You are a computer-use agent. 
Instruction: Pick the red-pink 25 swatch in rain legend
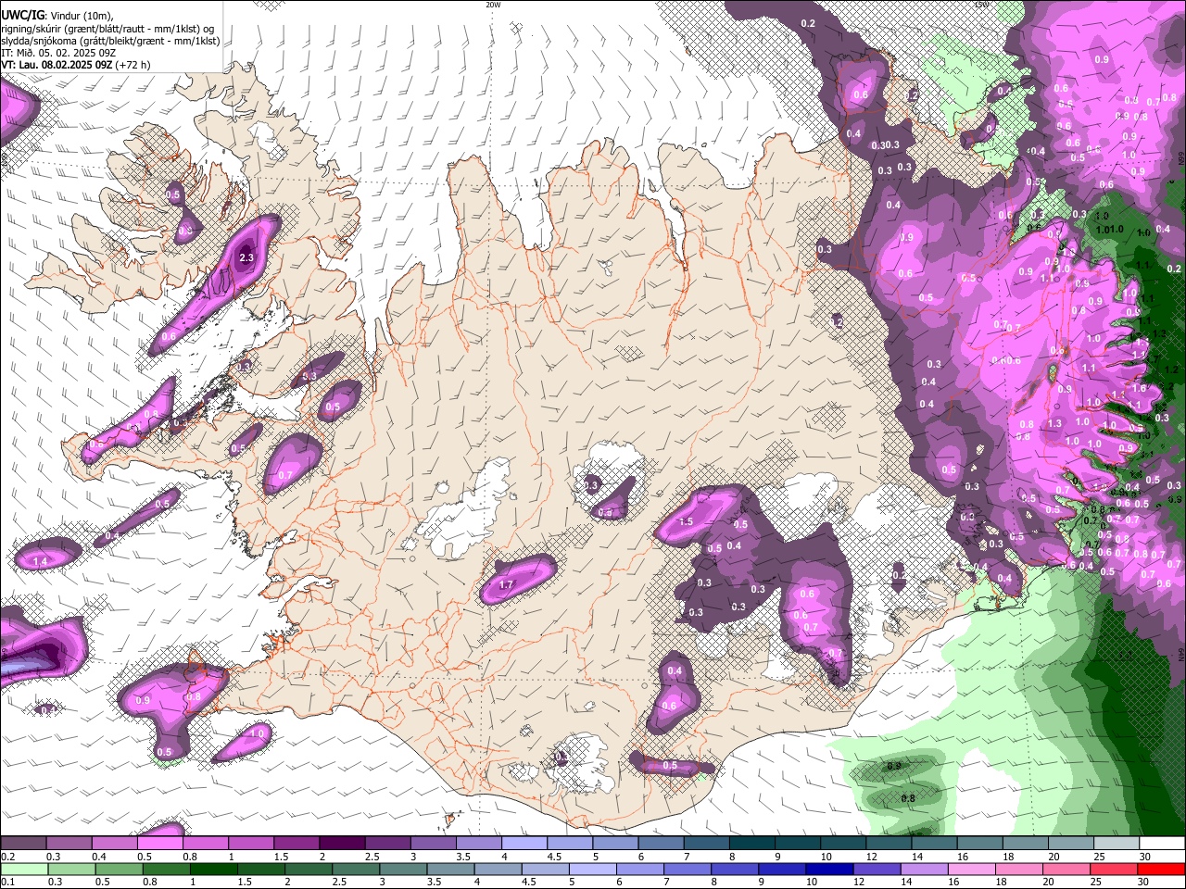click(1115, 870)
